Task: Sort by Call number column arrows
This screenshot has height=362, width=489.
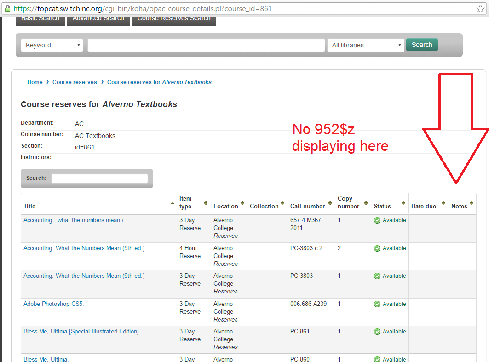Action: 330,203
